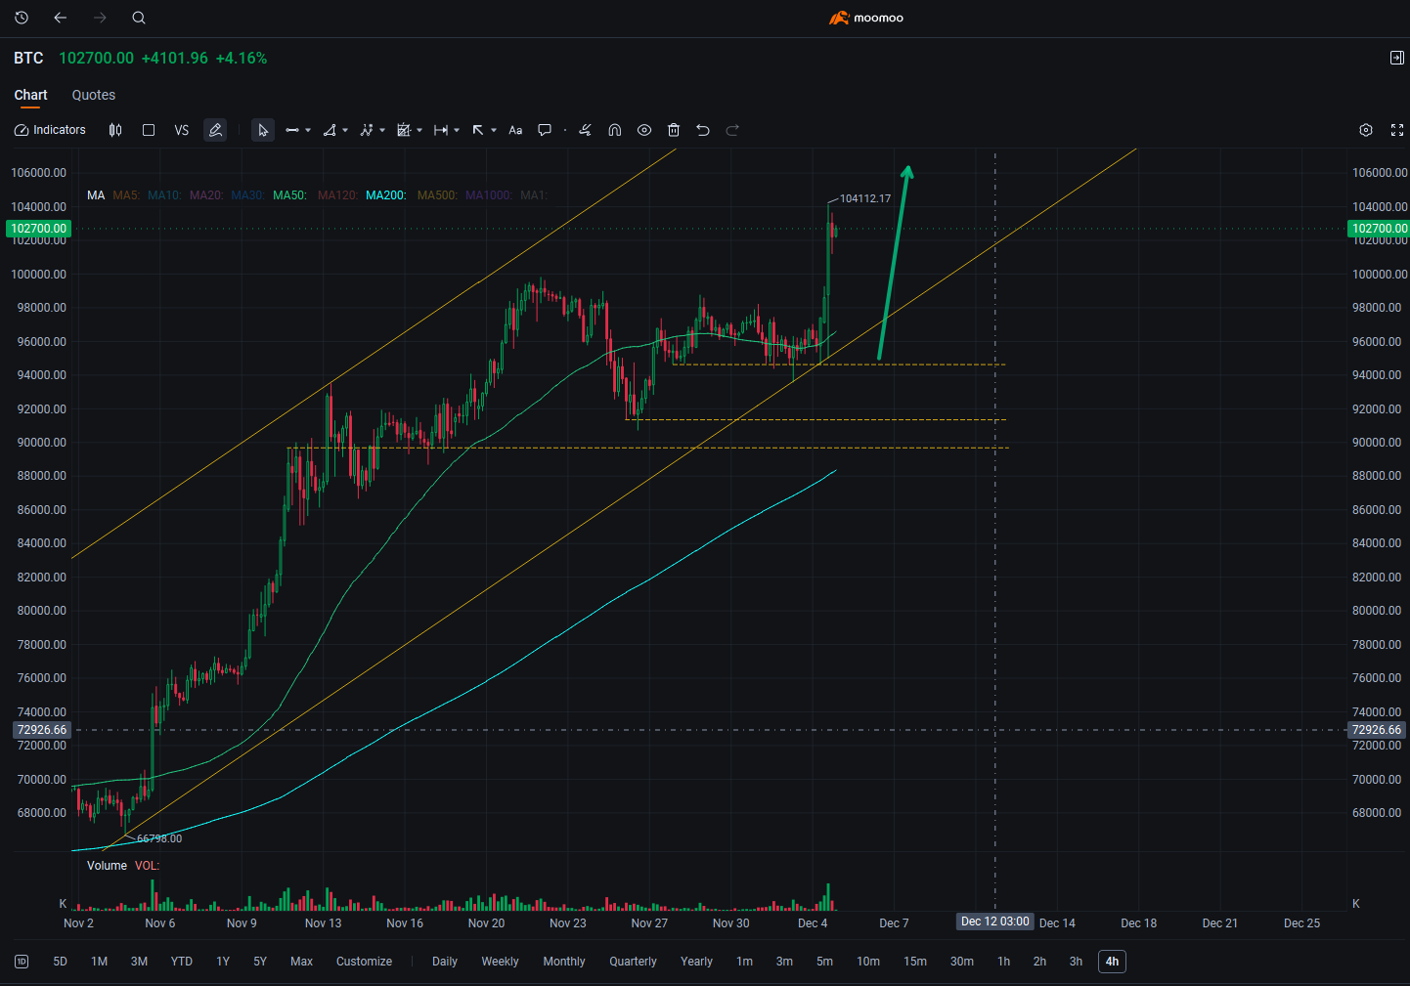Viewport: 1410px width, 986px height.
Task: Select the 1h interval button
Action: 1003,961
